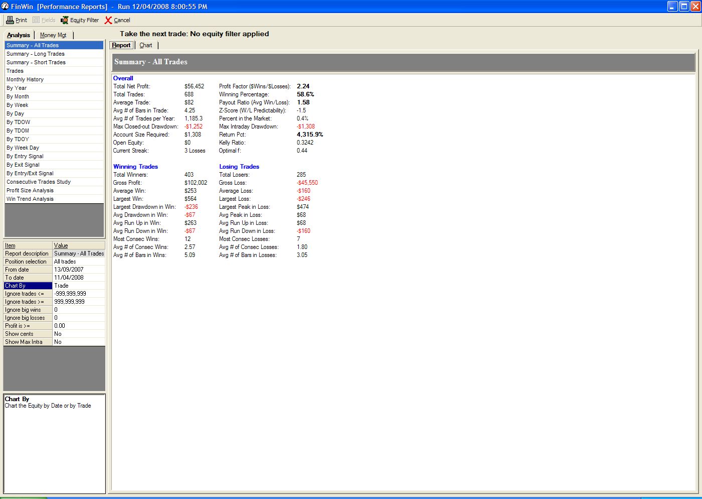Click the Gross Profit value $102,002
The image size is (702, 499).
click(196, 183)
